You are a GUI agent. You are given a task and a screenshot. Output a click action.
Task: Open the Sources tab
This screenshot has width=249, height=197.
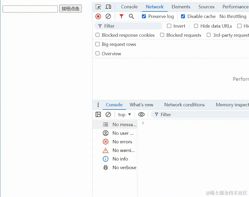pos(206,7)
